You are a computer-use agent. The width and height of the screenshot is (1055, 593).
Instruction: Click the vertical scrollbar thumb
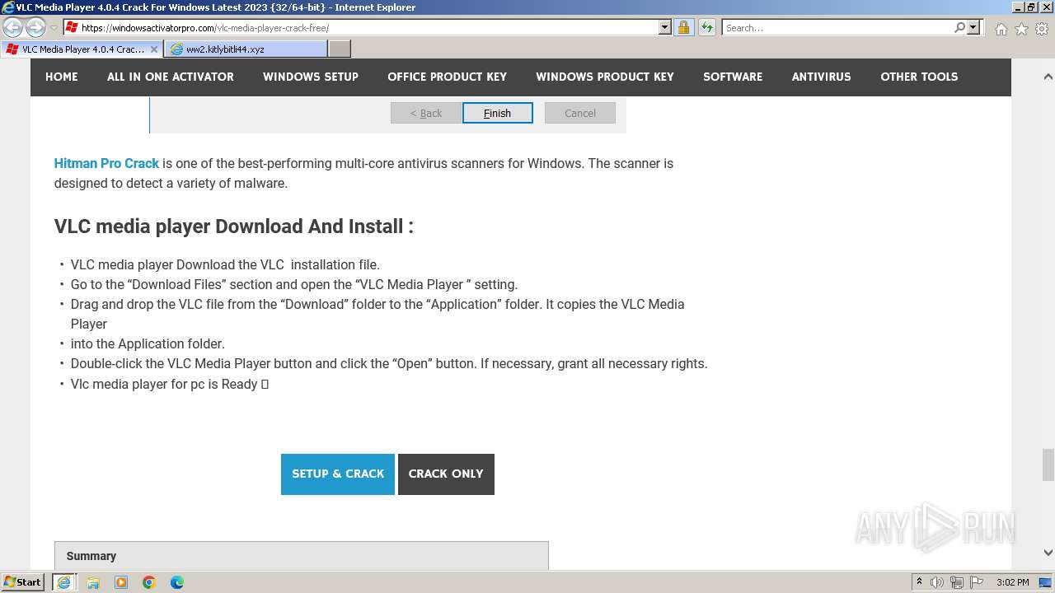[1048, 465]
